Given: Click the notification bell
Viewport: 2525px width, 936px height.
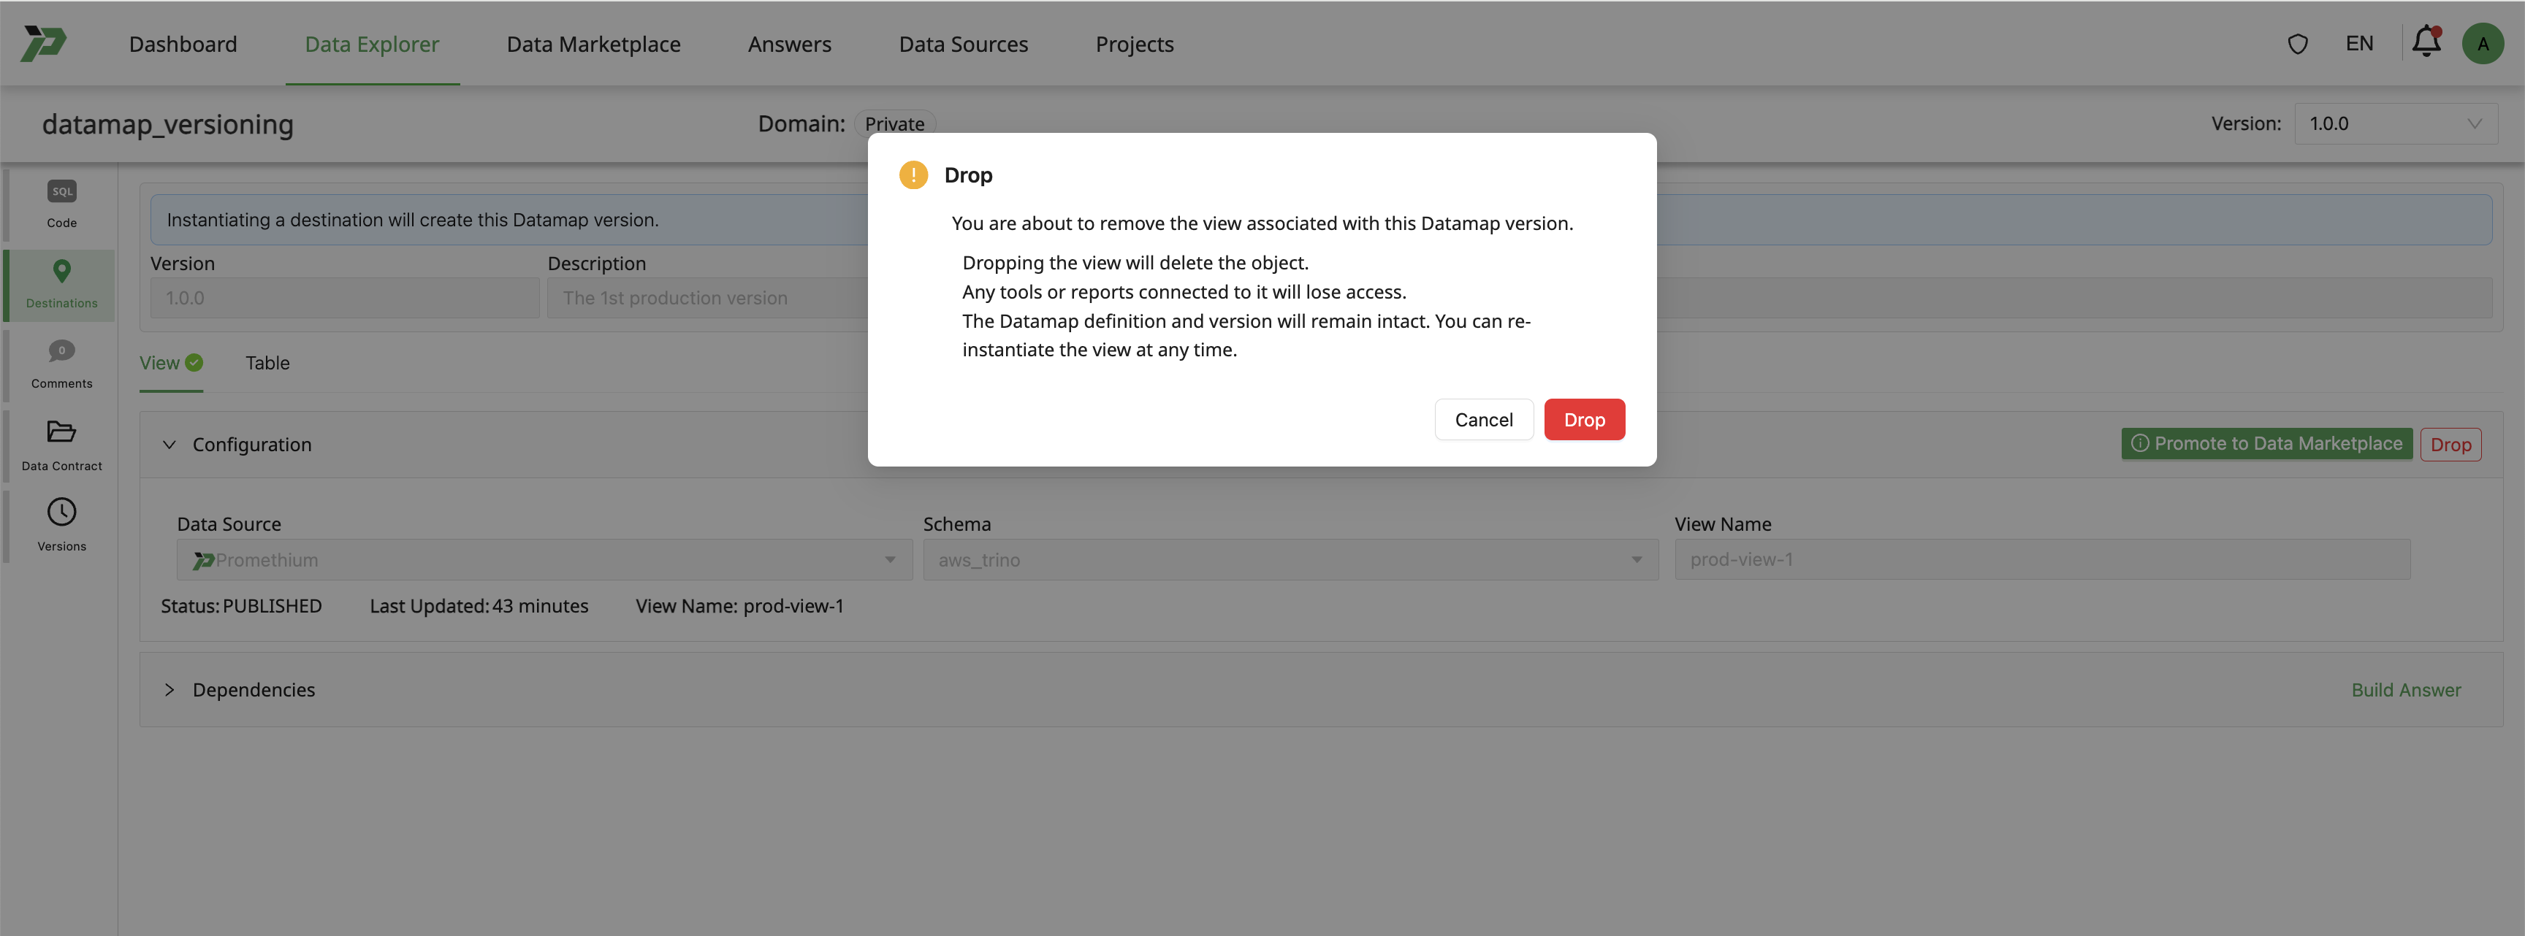Looking at the screenshot, I should (x=2426, y=43).
